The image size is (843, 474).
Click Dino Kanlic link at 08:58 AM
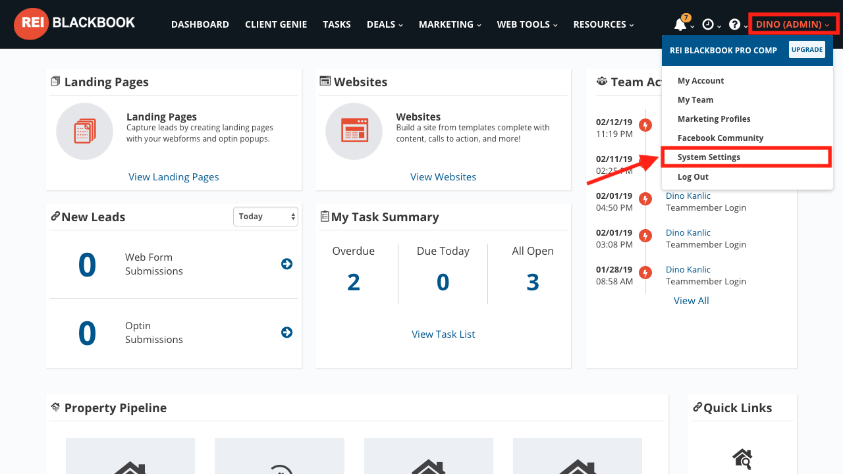(x=688, y=269)
